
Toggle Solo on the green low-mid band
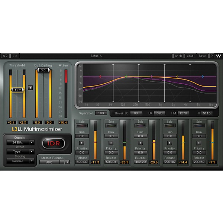[111, 126]
